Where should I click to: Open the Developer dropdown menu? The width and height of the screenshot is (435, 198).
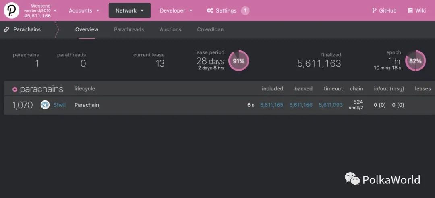pyautogui.click(x=176, y=10)
